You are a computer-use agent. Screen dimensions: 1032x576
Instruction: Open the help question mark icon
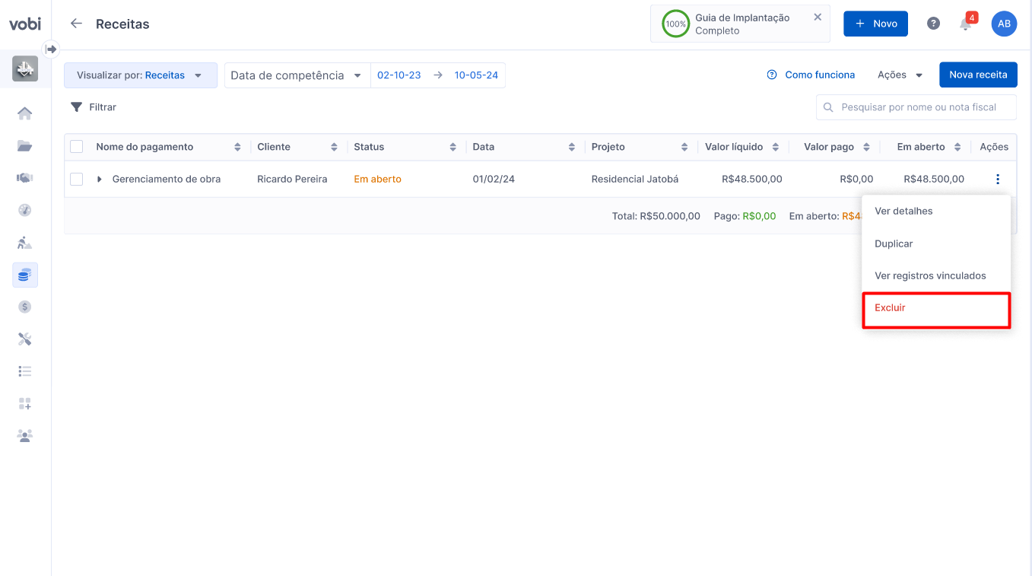click(934, 24)
